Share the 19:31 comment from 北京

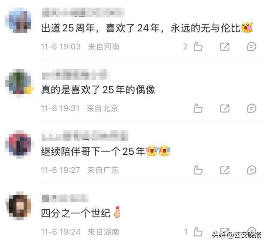click(x=225, y=108)
